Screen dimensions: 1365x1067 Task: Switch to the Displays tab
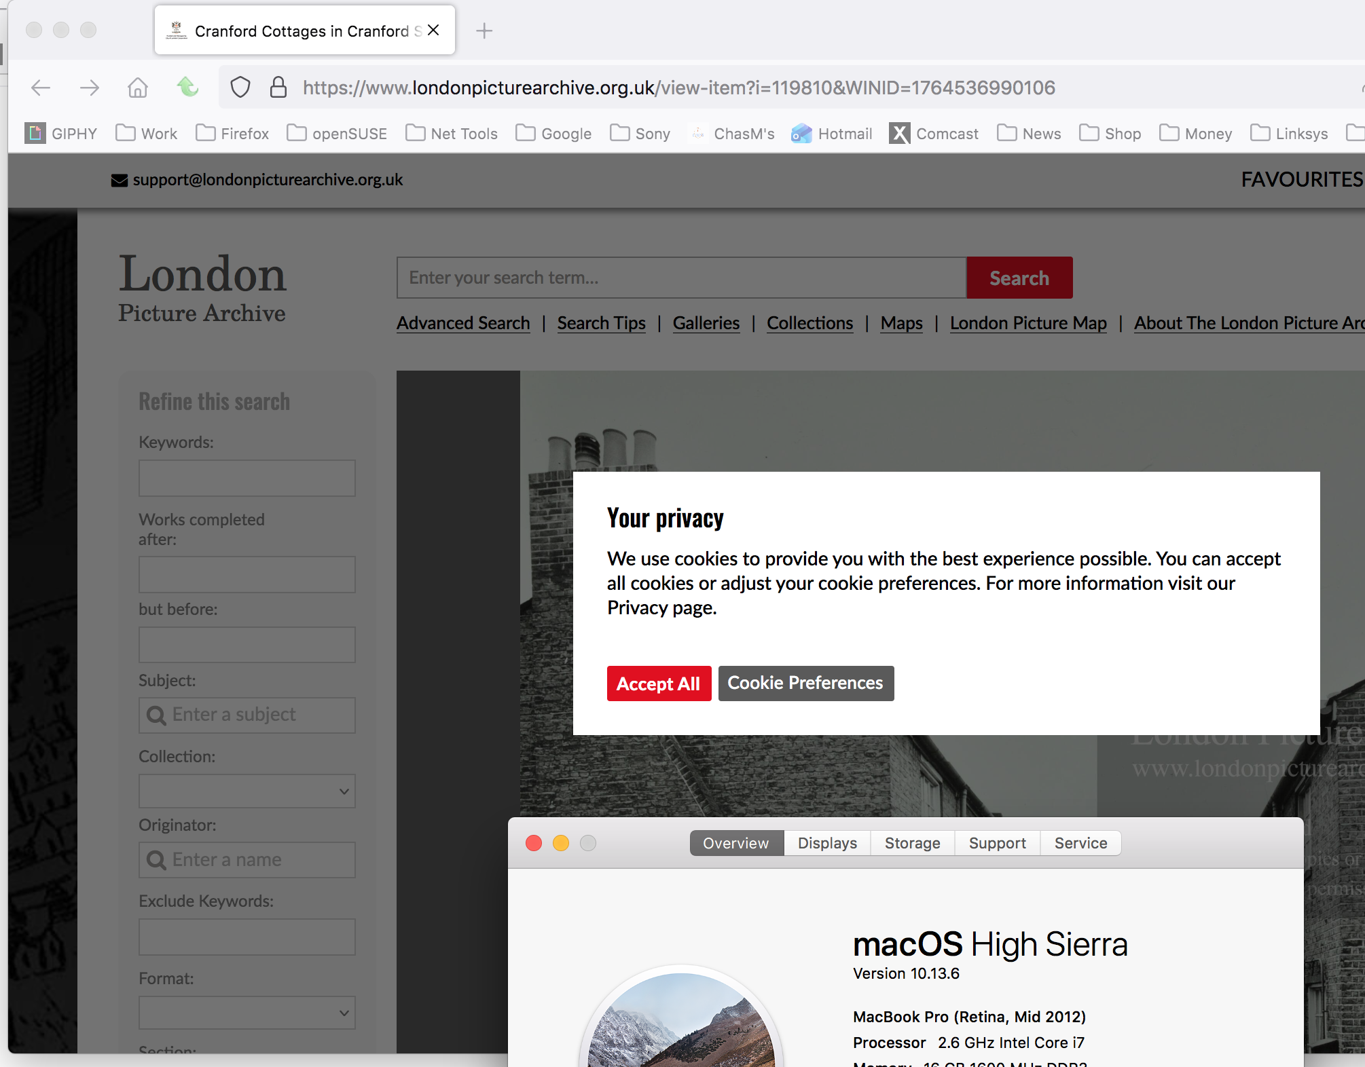click(x=827, y=843)
